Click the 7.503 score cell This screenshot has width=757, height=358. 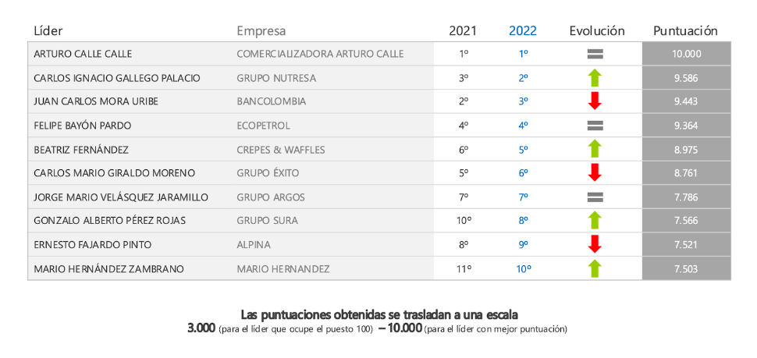click(x=686, y=269)
